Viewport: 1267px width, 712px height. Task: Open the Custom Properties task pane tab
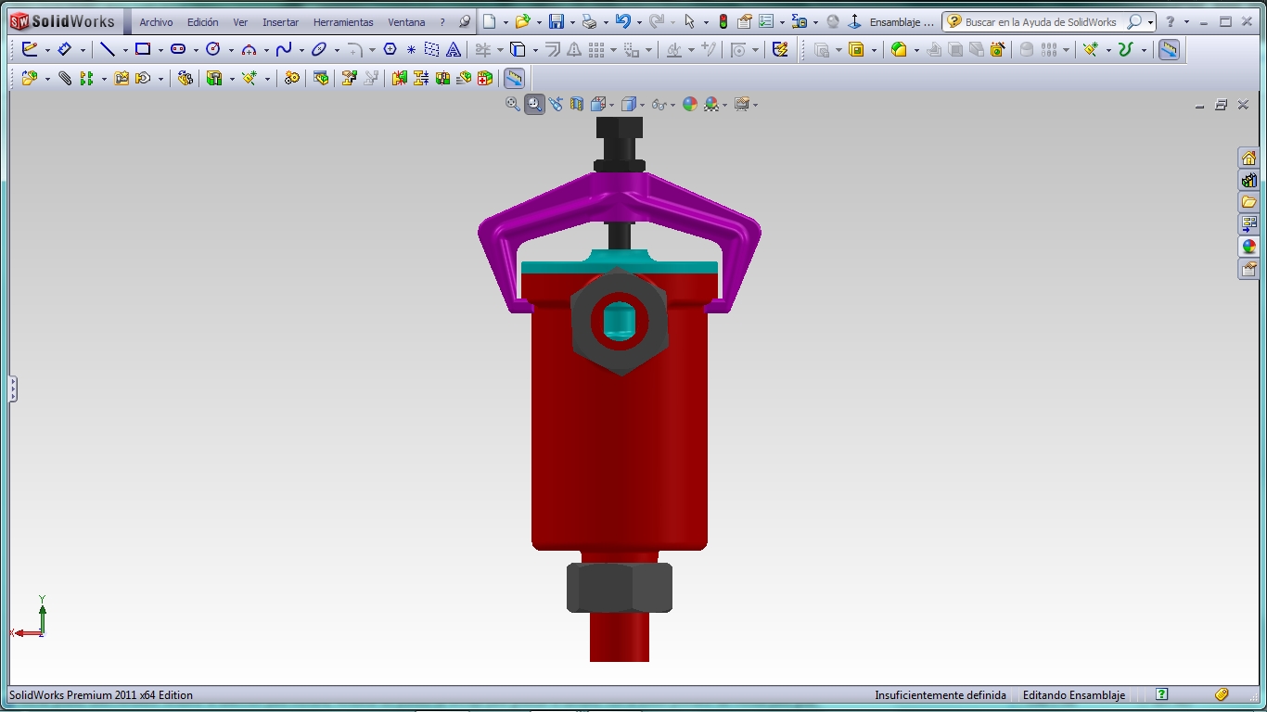pos(1249,269)
